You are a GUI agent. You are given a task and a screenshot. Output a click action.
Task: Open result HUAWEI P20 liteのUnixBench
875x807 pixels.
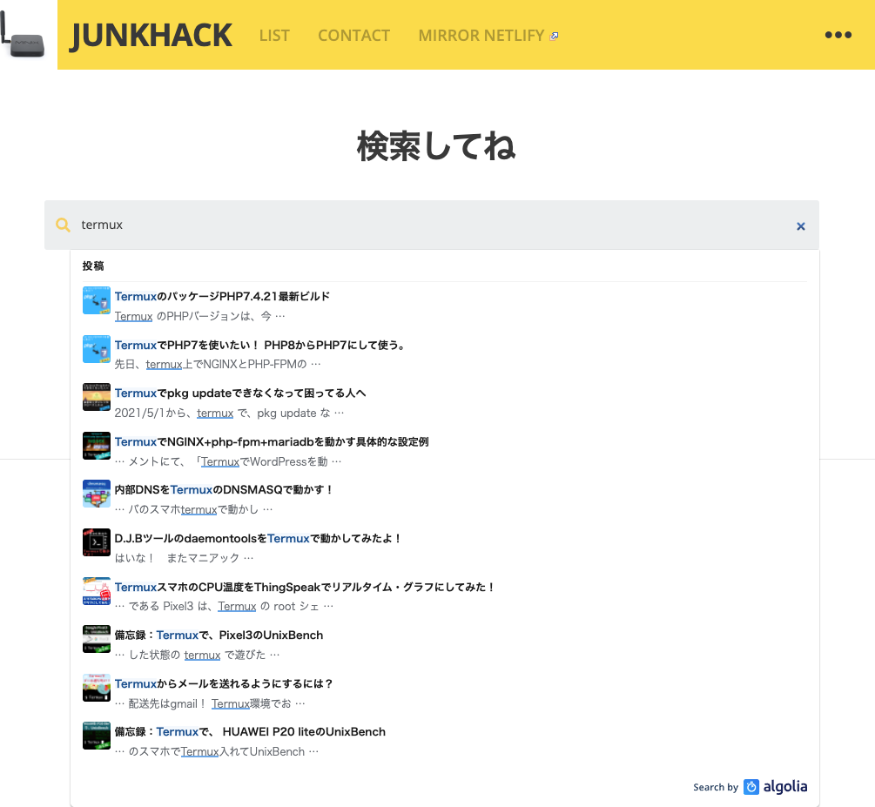(x=250, y=731)
